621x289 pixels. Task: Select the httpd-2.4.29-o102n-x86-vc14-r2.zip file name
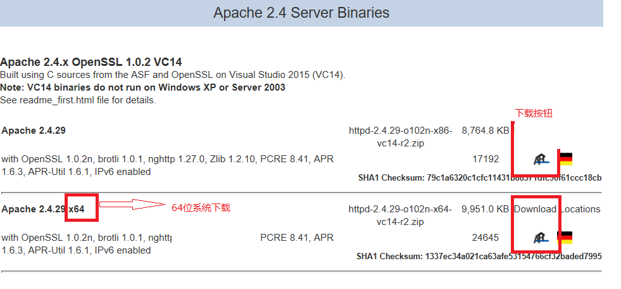pyautogui.click(x=401, y=137)
